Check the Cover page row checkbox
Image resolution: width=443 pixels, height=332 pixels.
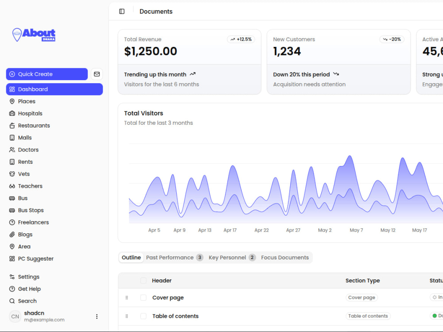click(144, 297)
